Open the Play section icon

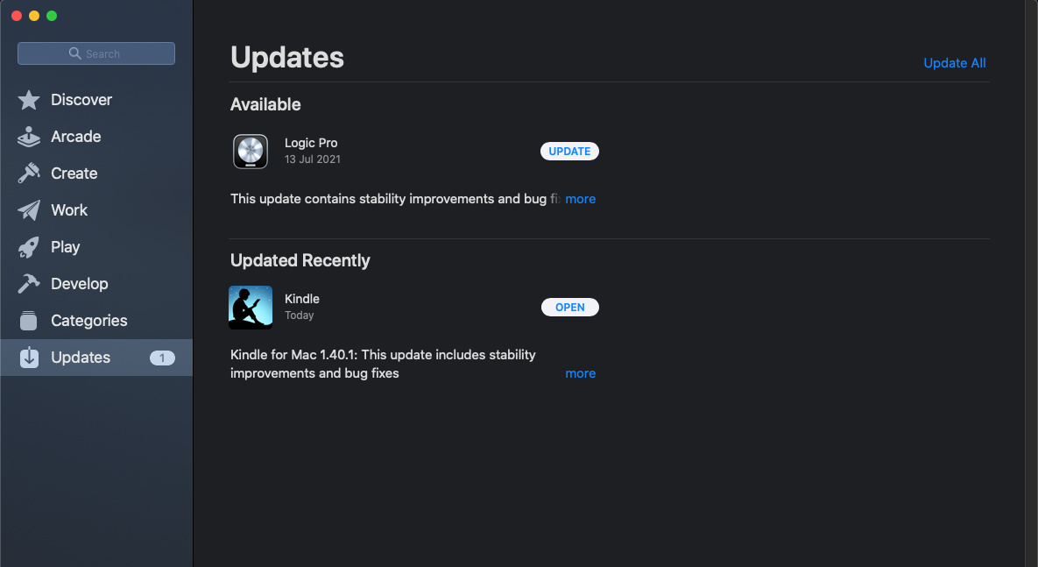click(28, 246)
